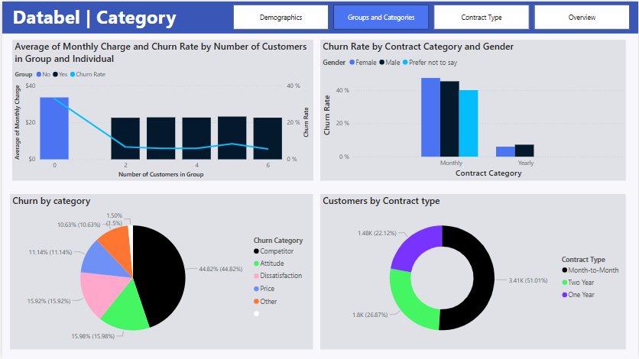Click the Contract Category axis title
The height and width of the screenshot is (359, 639).
[x=488, y=173]
